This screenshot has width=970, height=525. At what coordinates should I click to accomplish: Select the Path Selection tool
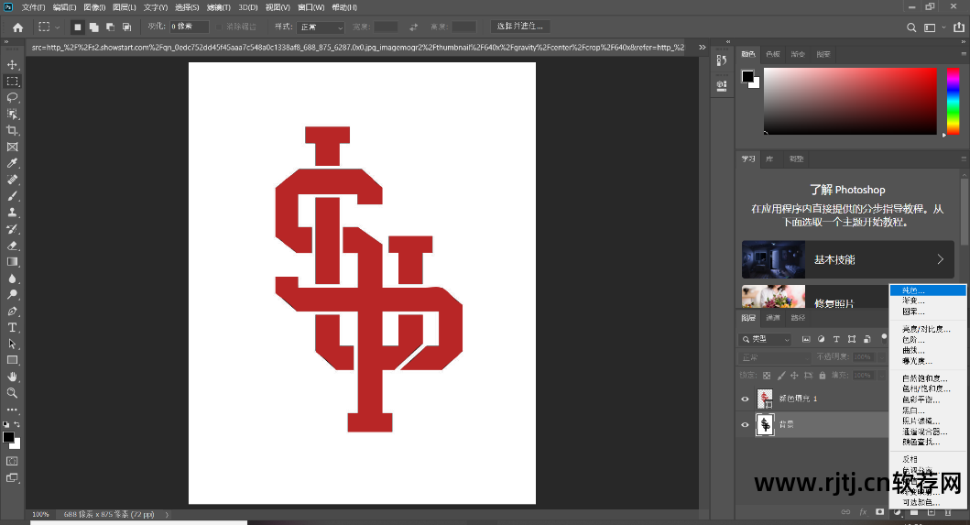pyautogui.click(x=12, y=344)
